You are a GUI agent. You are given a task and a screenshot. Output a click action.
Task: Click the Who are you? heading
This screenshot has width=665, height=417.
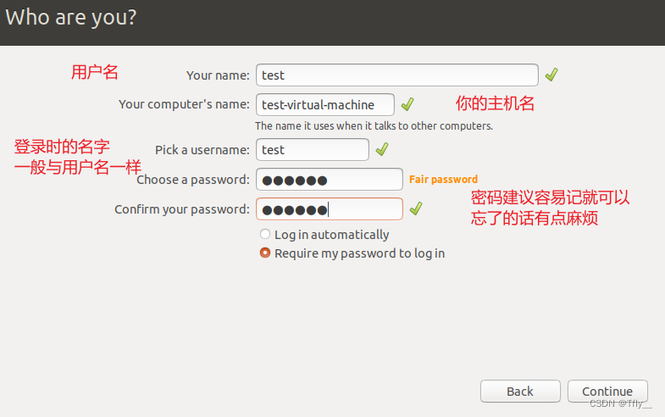pyautogui.click(x=71, y=18)
